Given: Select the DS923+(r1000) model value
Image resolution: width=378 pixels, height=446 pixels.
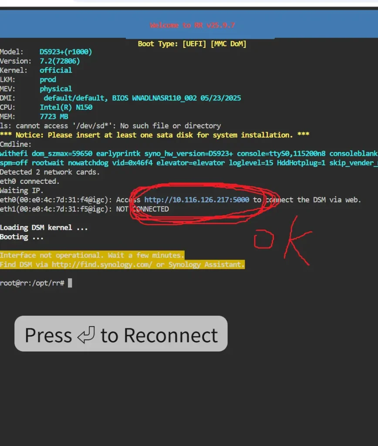Looking at the screenshot, I should click(x=66, y=52).
